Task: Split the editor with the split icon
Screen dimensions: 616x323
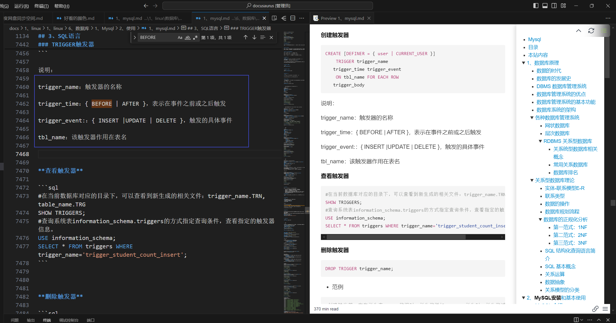Action: (x=293, y=18)
